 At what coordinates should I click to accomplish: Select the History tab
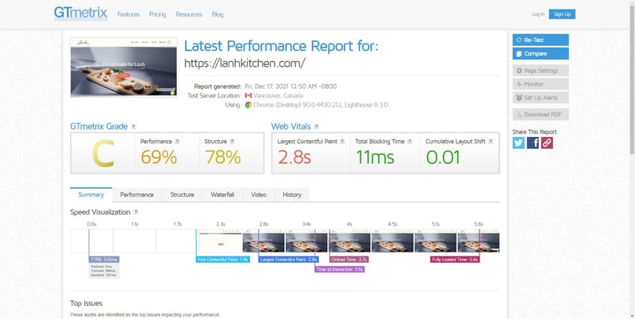click(x=291, y=194)
